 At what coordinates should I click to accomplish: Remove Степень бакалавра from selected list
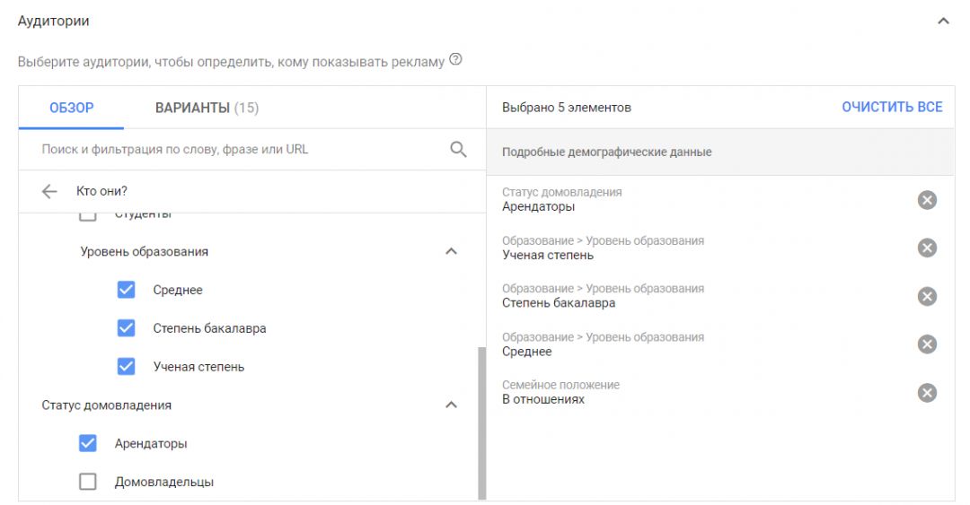click(927, 296)
